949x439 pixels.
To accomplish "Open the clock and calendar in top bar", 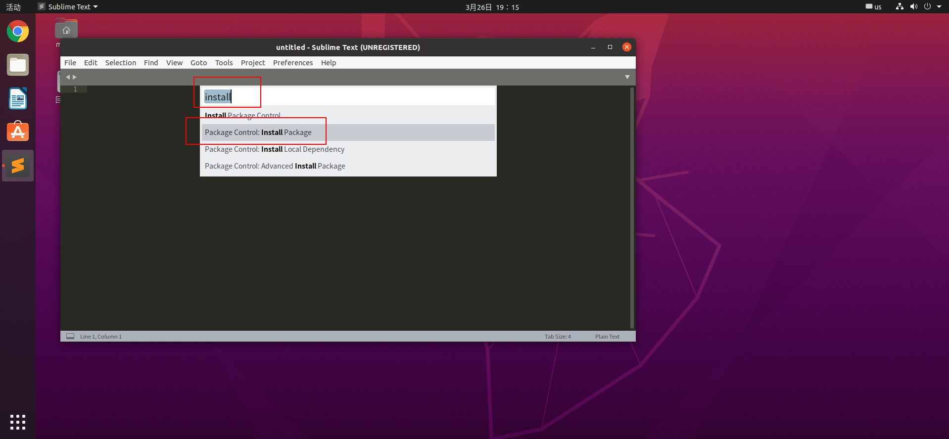I will (492, 7).
